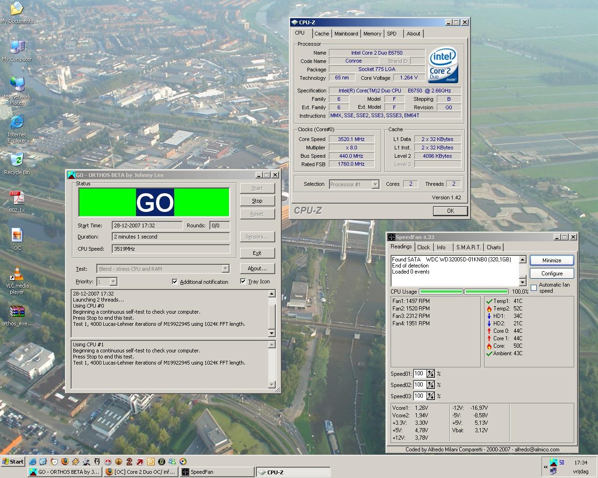Open the 802.1x PDF desktop icon
This screenshot has height=478, width=598.
click(17, 198)
